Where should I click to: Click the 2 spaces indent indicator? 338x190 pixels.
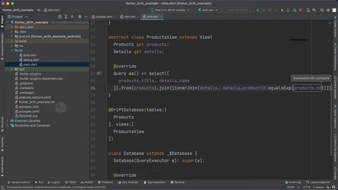coord(318,187)
